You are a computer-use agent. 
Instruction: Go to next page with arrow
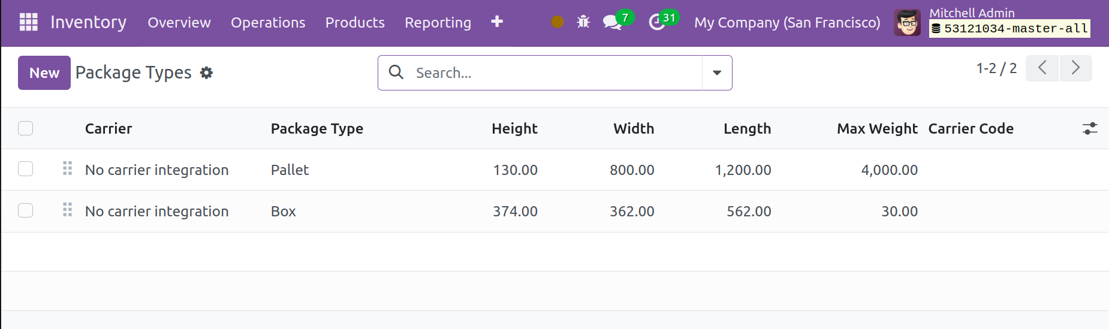tap(1075, 68)
